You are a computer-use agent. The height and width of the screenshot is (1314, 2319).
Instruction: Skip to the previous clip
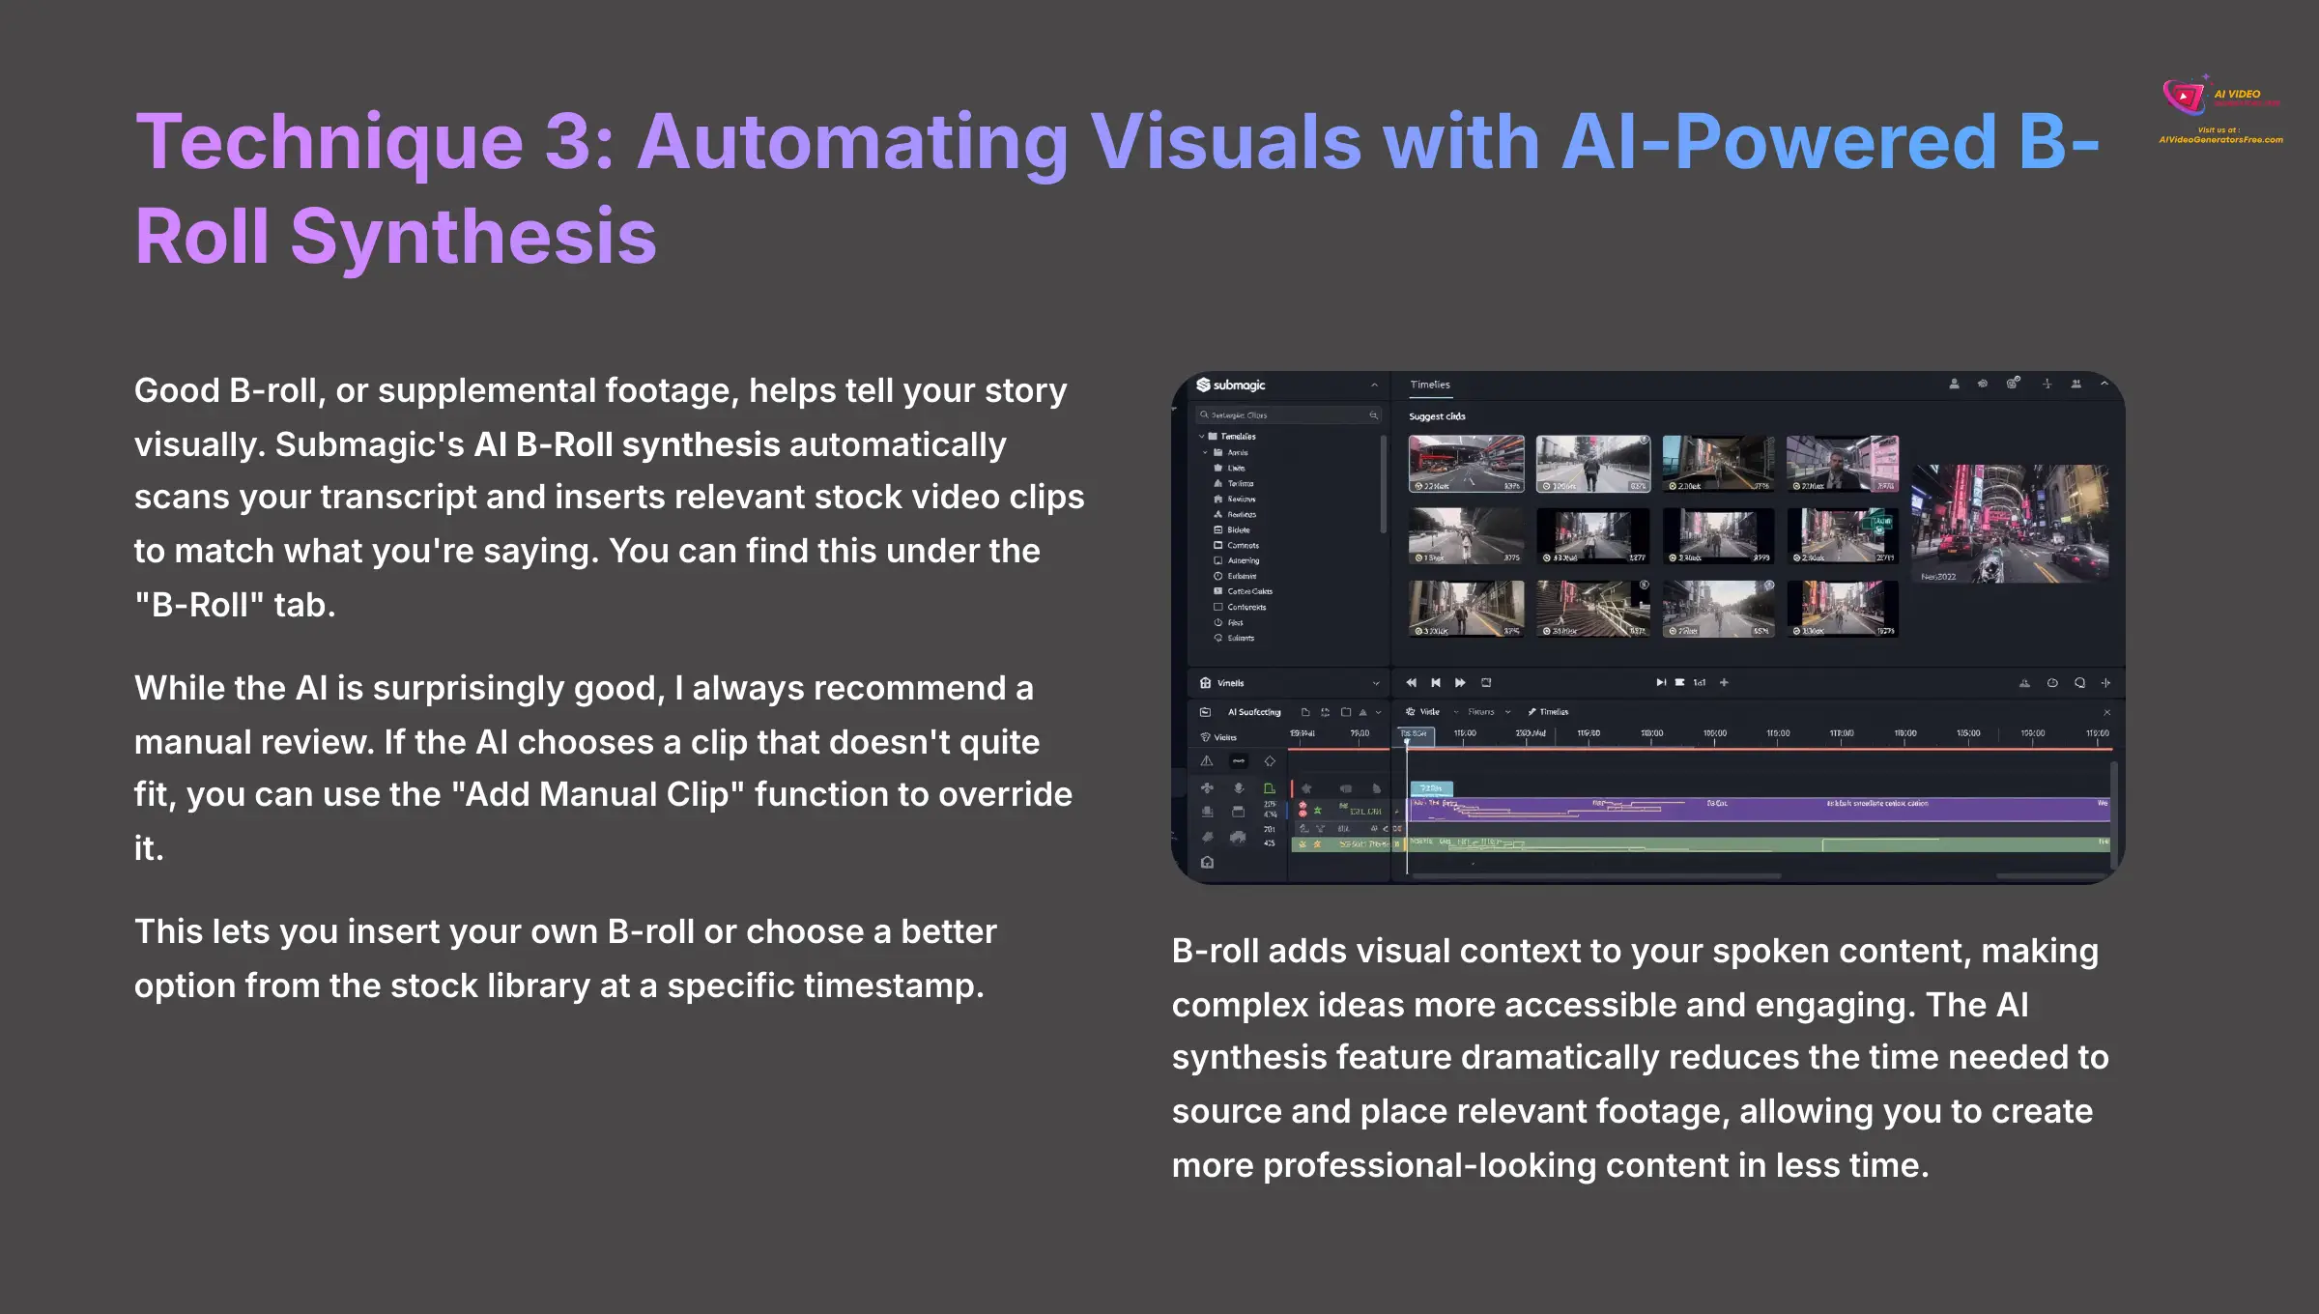pyautogui.click(x=1436, y=682)
